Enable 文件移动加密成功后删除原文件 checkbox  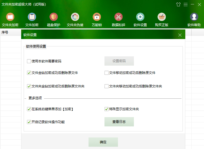click(106, 73)
